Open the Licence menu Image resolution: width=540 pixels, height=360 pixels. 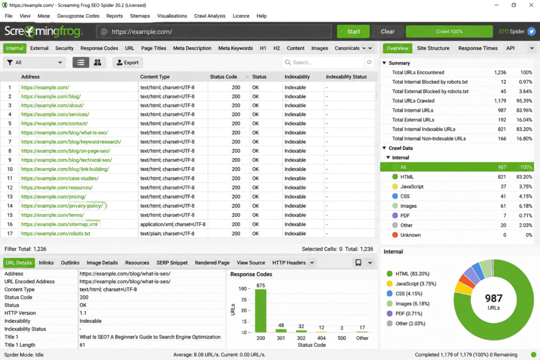pos(240,16)
